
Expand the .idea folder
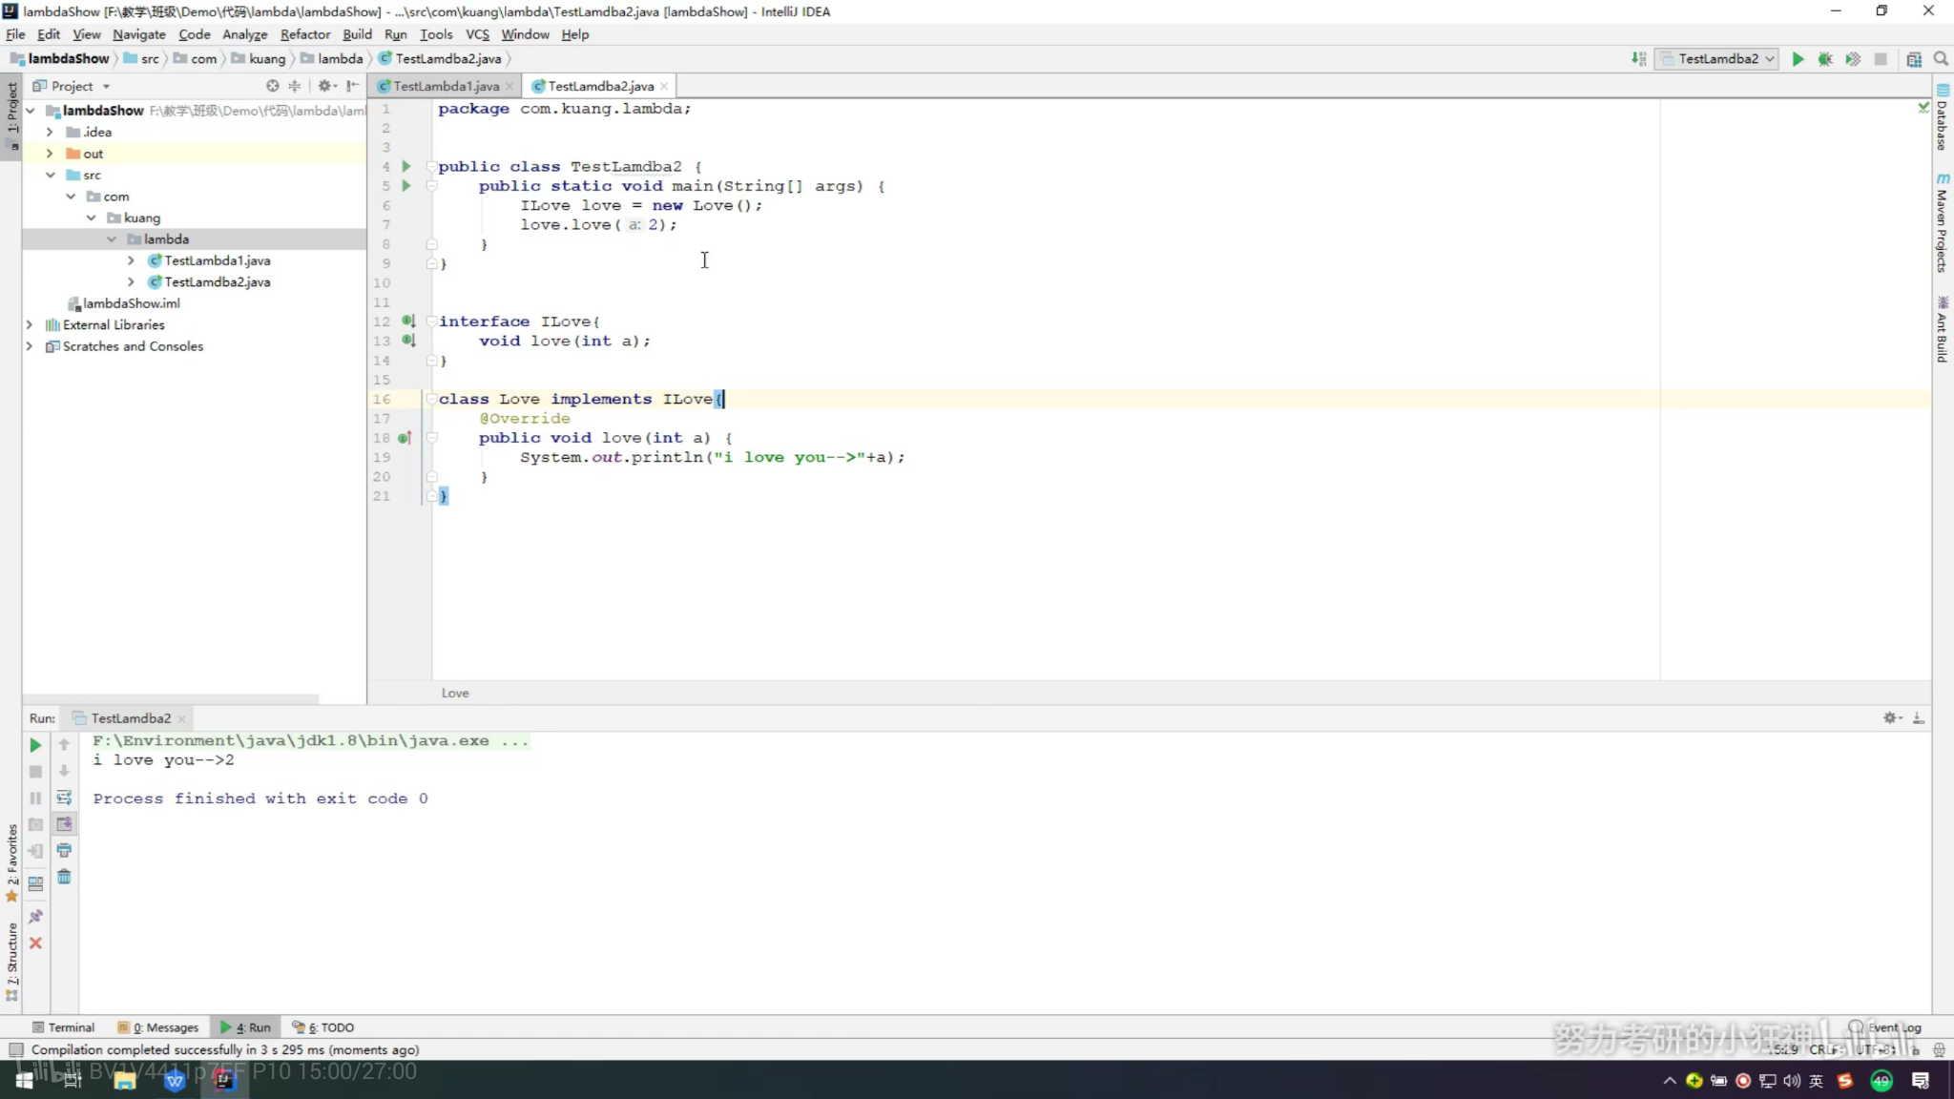[50, 132]
